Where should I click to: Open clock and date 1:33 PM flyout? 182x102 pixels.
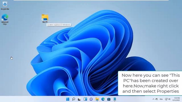coord(176,99)
